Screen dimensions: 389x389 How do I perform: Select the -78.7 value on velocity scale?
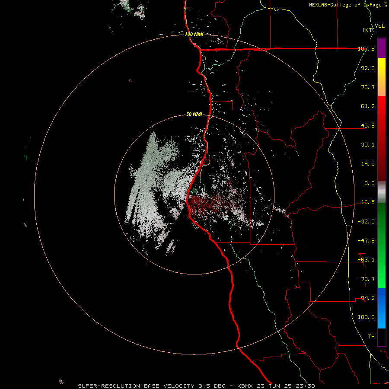(x=366, y=279)
